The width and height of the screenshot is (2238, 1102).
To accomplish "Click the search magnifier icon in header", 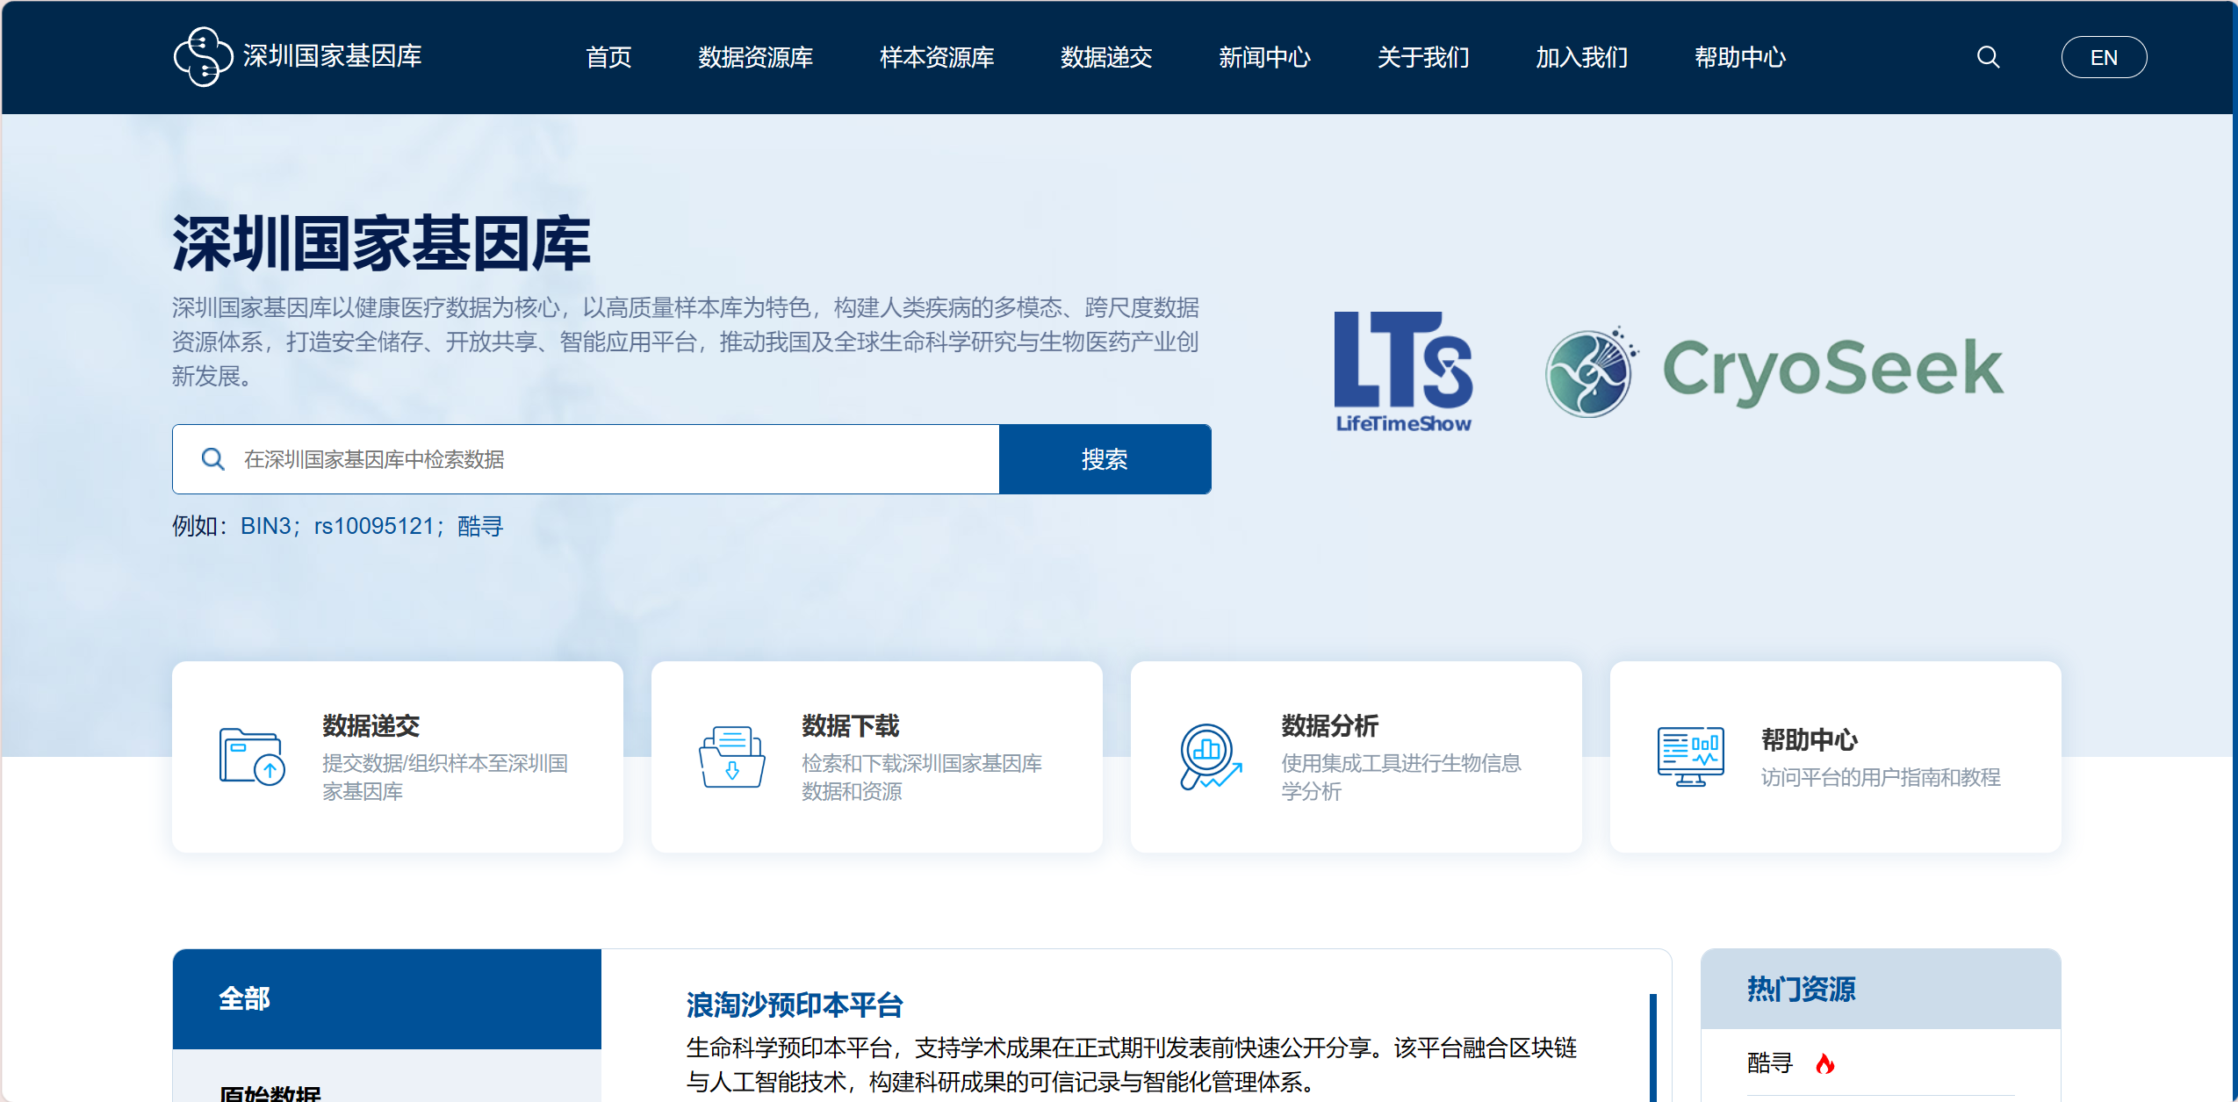I will (x=1988, y=57).
